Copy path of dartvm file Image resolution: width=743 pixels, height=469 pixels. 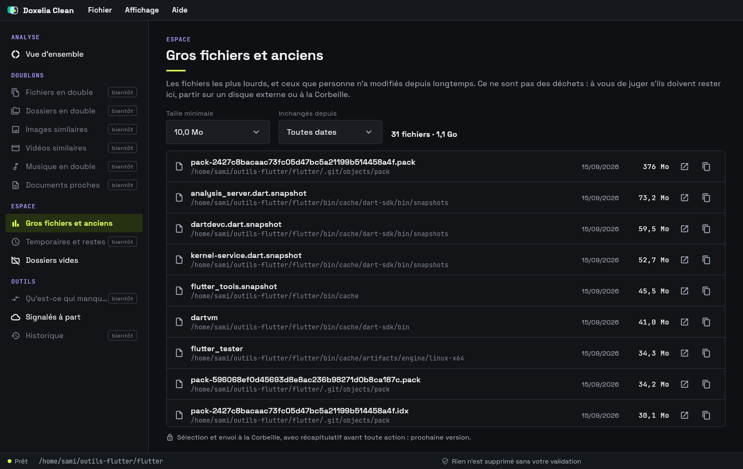pos(706,322)
